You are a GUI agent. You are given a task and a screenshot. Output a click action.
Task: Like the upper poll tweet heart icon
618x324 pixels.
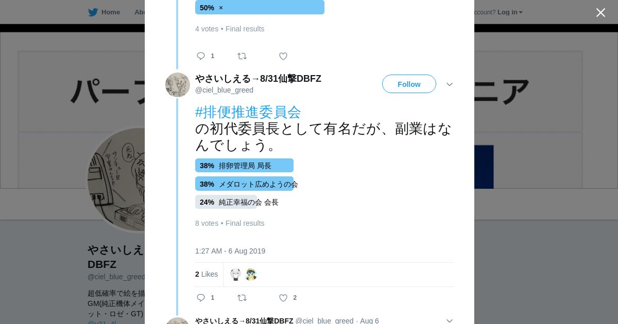pyautogui.click(x=283, y=56)
